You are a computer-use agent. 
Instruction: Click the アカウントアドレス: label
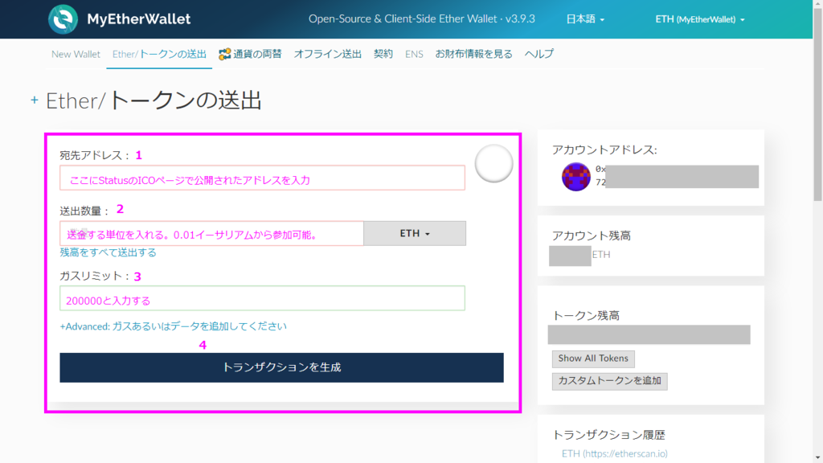click(x=604, y=150)
